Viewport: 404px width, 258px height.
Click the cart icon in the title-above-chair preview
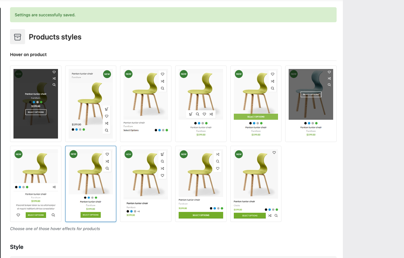[x=107, y=109]
